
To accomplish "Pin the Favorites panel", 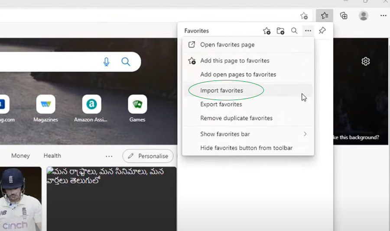I will pyautogui.click(x=322, y=31).
